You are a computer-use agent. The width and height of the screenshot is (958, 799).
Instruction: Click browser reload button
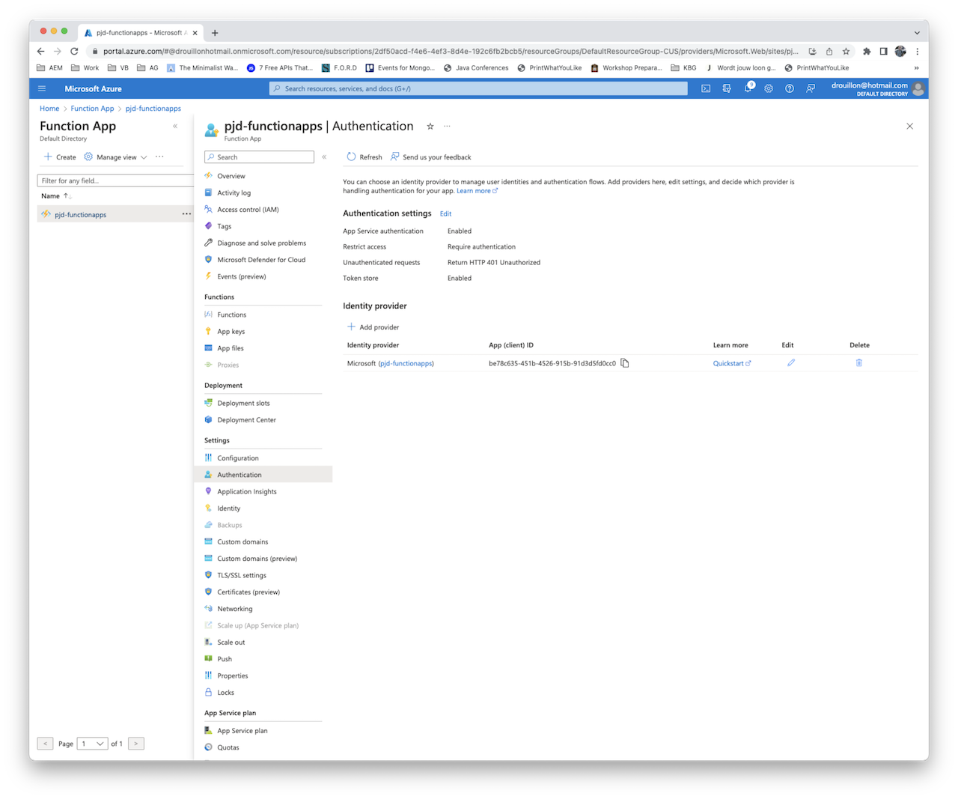coord(74,51)
